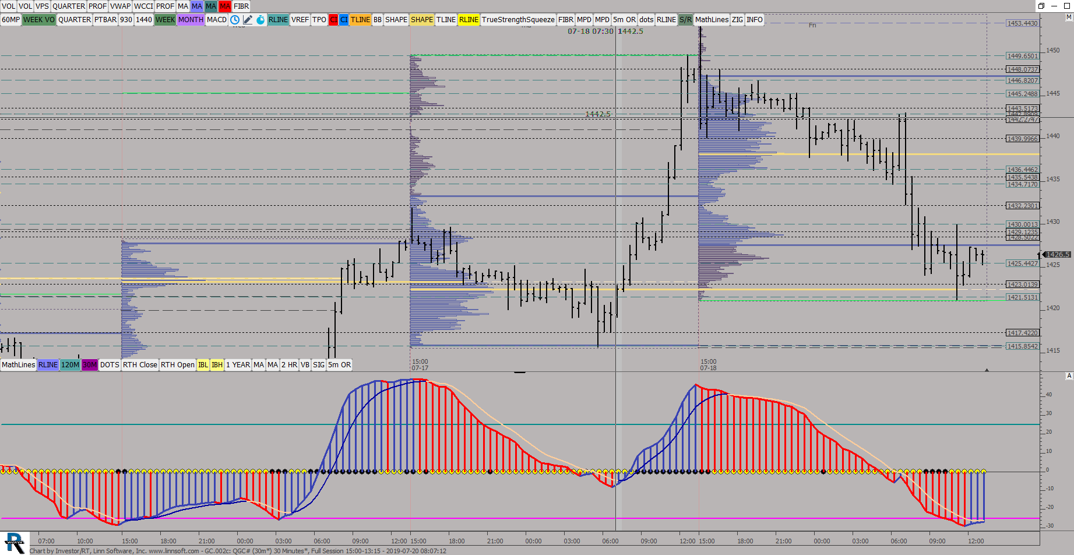Toggle the light-blue MA button in top row
The image size is (1074, 555).
pyautogui.click(x=197, y=6)
